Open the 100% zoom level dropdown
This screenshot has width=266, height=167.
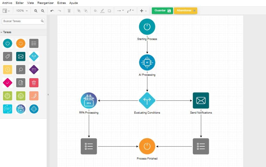(22, 11)
